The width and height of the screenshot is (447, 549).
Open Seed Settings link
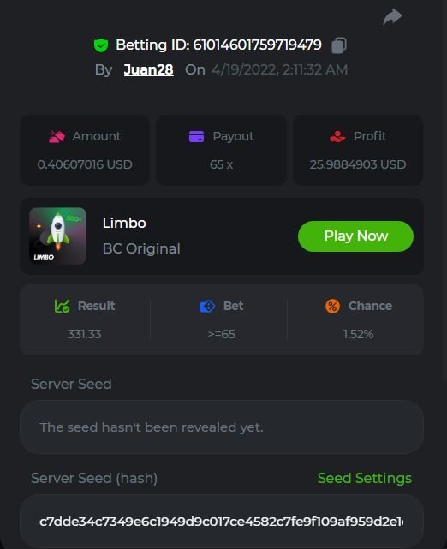pos(365,478)
